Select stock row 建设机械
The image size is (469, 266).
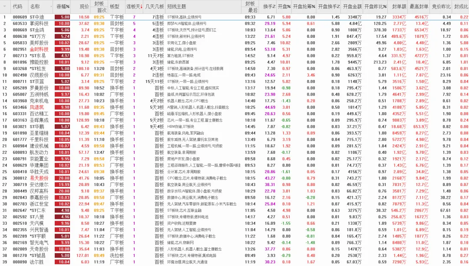coord(234,146)
